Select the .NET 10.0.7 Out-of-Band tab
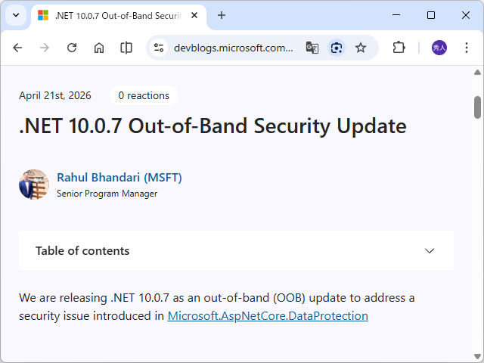Image resolution: width=484 pixels, height=363 pixels. pos(113,15)
